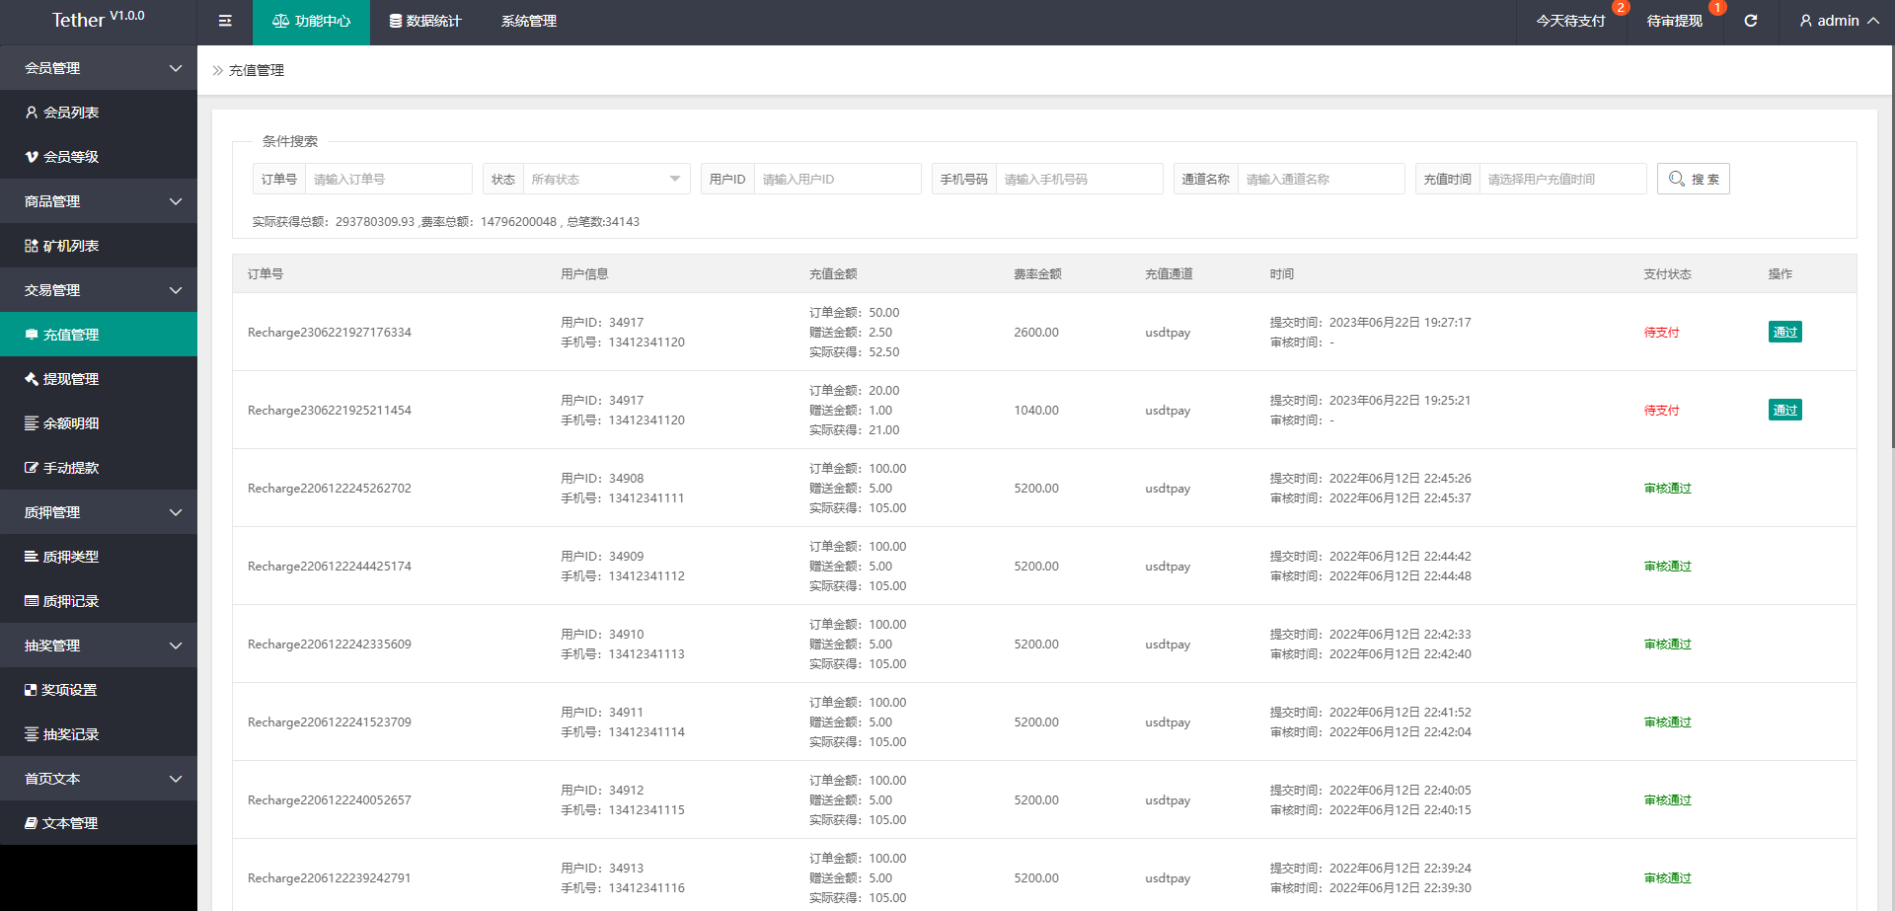This screenshot has width=1895, height=911.
Task: Switch to 数据统计 tab
Action: (424, 22)
